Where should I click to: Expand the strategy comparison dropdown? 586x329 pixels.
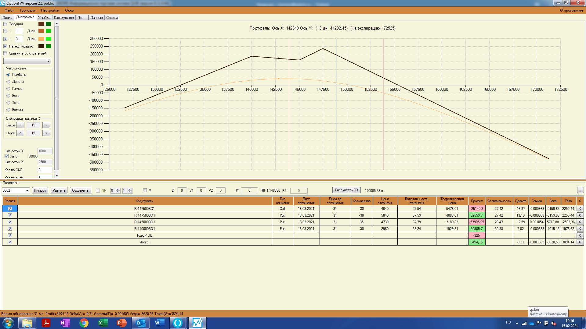tap(49, 61)
